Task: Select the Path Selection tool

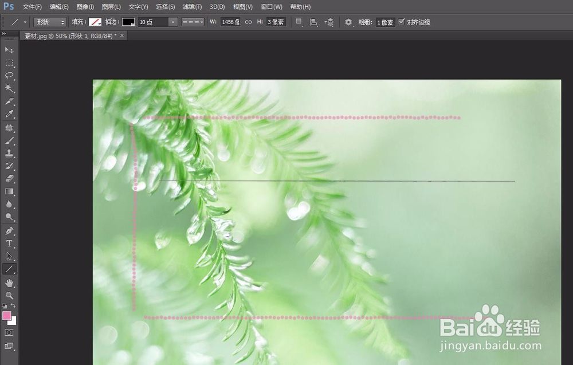Action: [9, 257]
